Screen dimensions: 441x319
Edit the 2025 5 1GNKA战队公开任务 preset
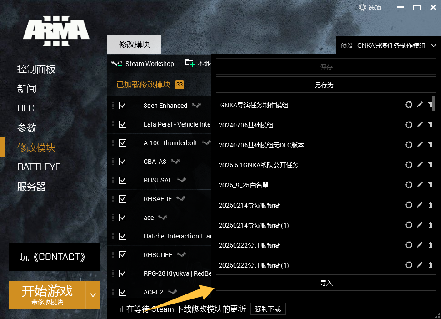[420, 165]
